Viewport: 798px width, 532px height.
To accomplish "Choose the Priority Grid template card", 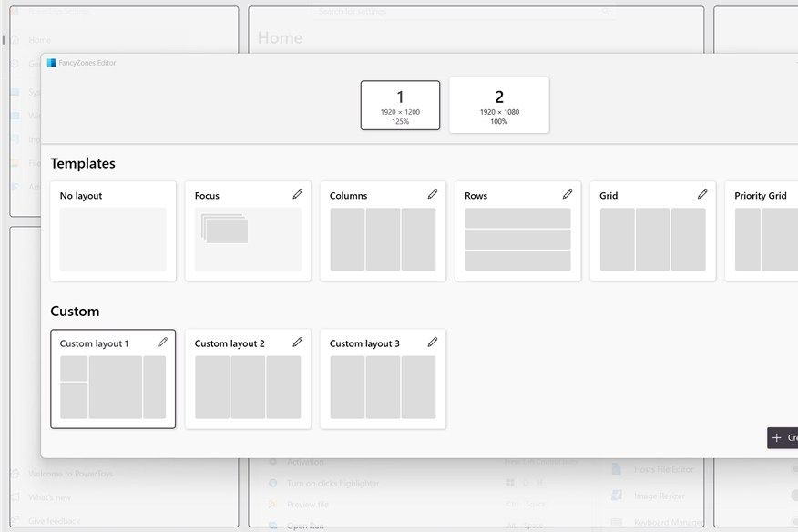I will coord(762,231).
